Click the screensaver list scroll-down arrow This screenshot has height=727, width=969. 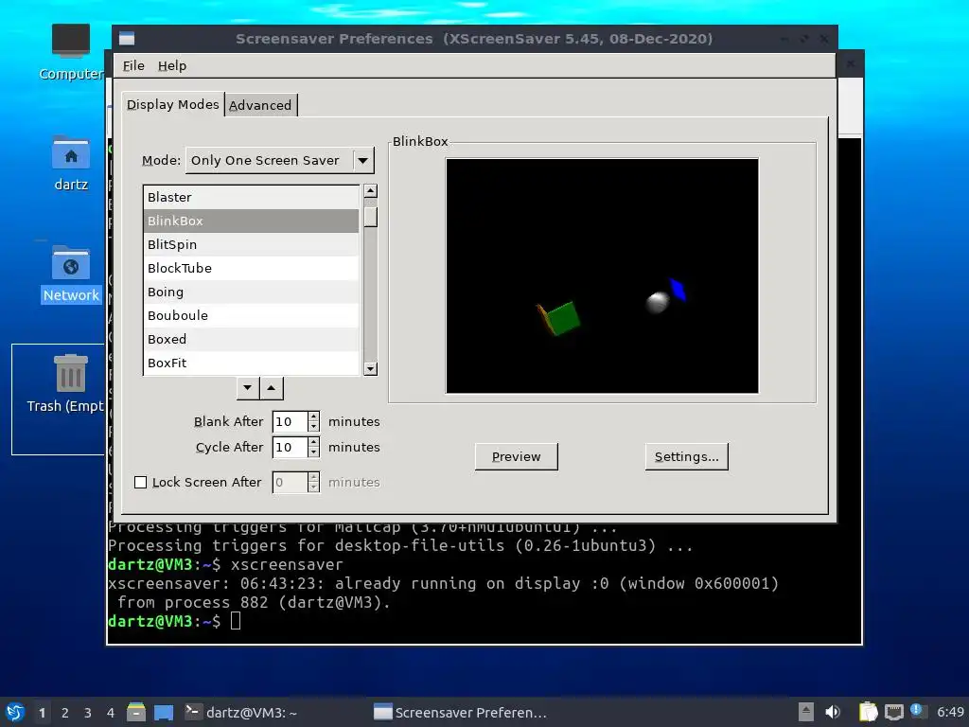tap(371, 369)
